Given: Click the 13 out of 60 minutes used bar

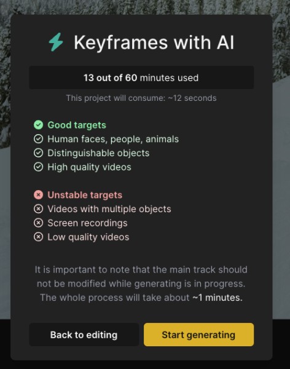Looking at the screenshot, I should click(x=141, y=77).
